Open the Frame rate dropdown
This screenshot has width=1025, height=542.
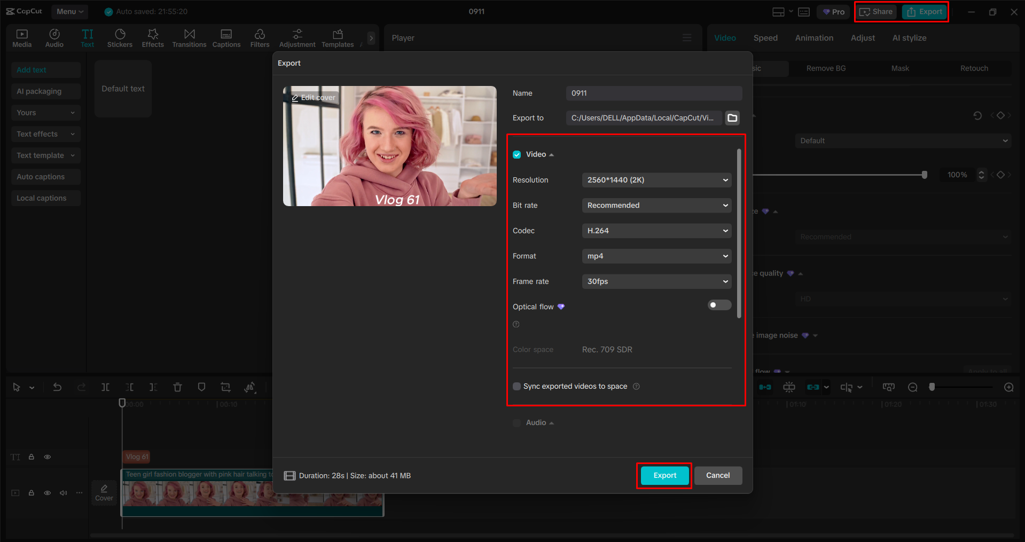point(656,281)
